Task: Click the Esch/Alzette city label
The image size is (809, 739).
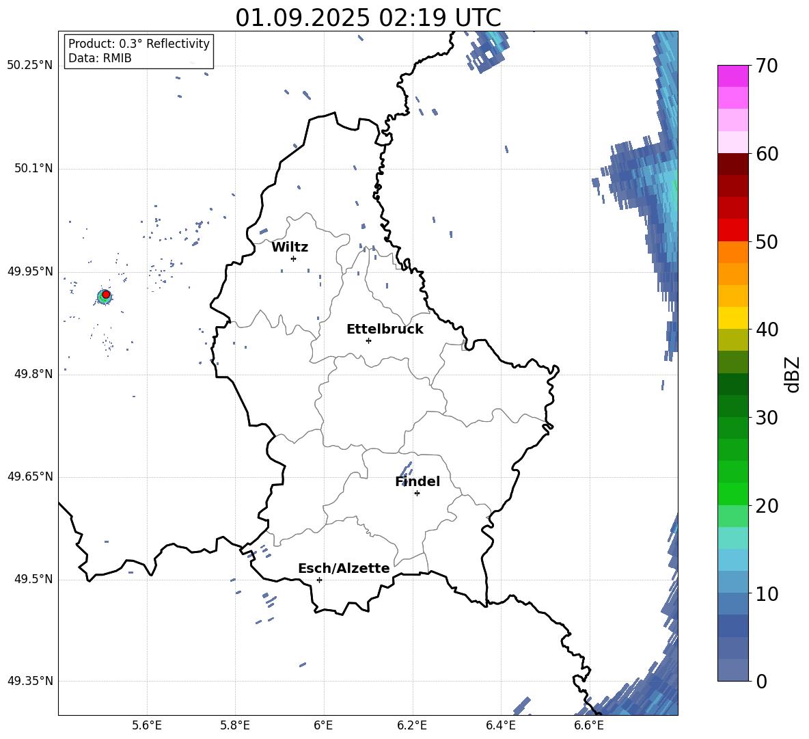Action: [x=344, y=568]
